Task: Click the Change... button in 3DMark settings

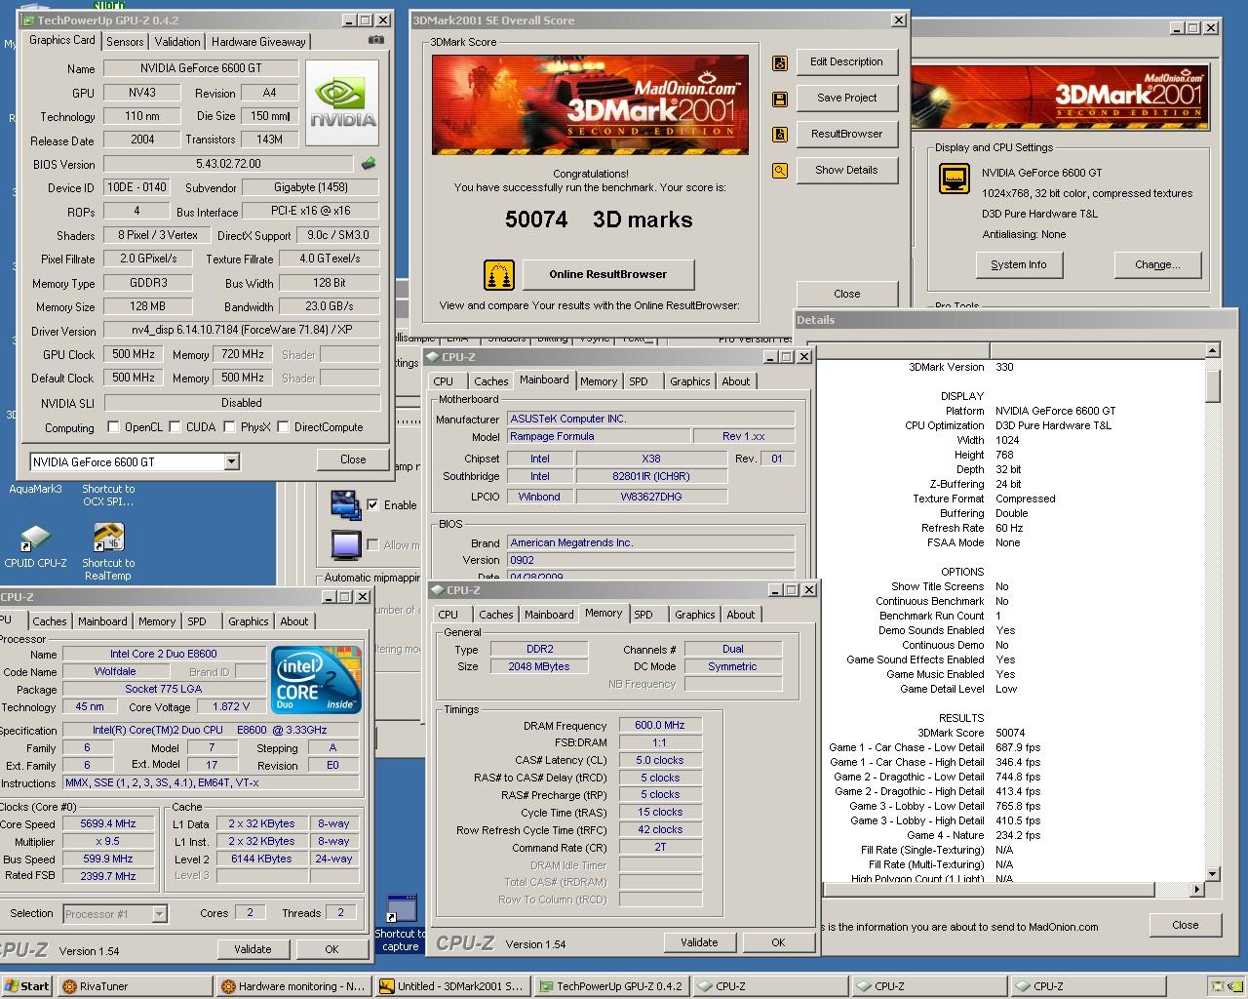Action: (x=1157, y=264)
